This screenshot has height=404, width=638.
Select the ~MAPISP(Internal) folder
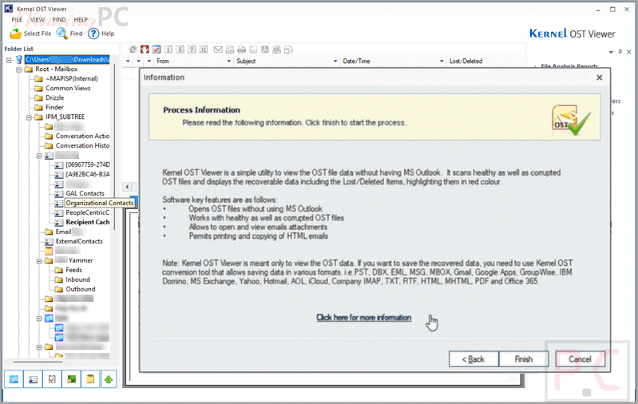(x=72, y=78)
